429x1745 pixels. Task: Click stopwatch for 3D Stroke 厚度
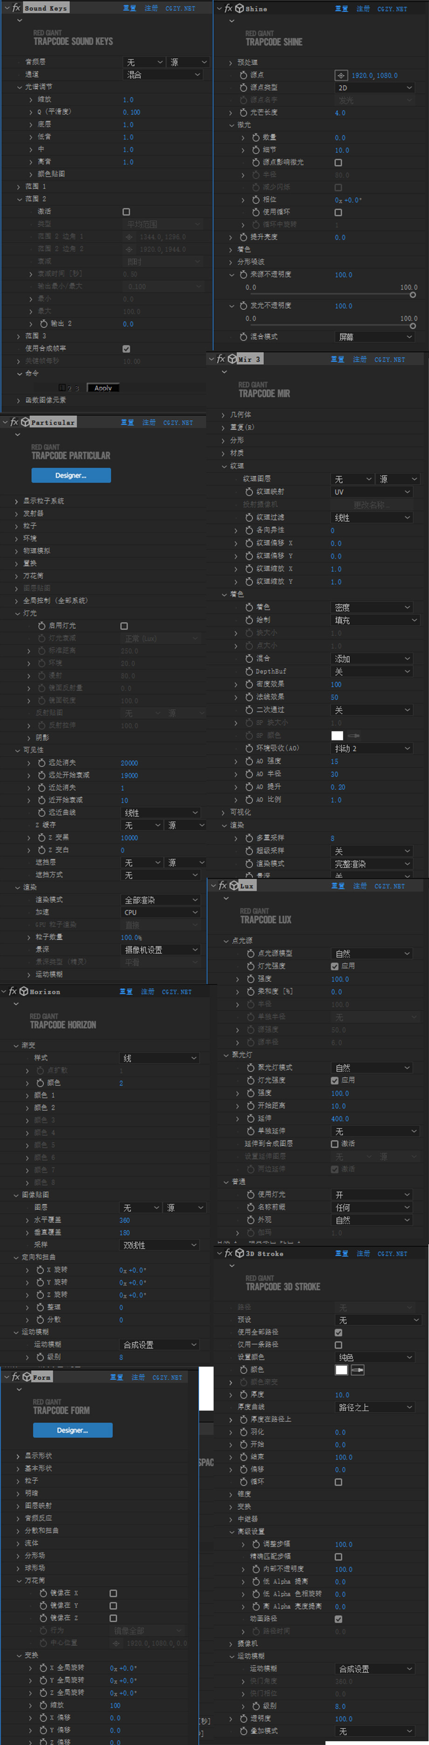click(x=243, y=1395)
